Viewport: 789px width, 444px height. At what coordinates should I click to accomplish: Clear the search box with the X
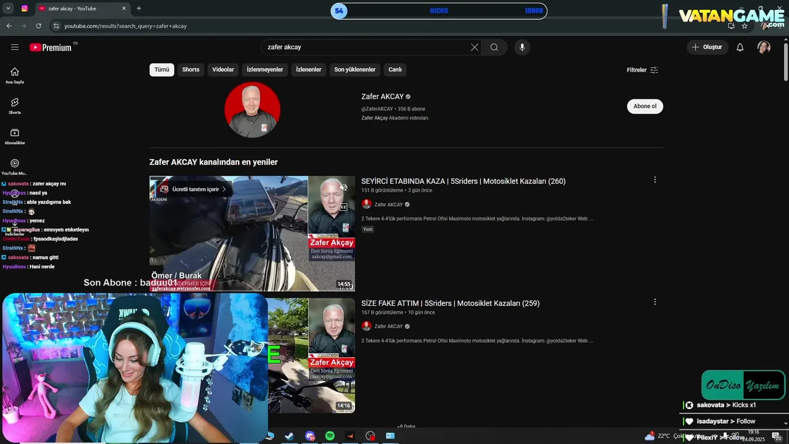[x=475, y=47]
